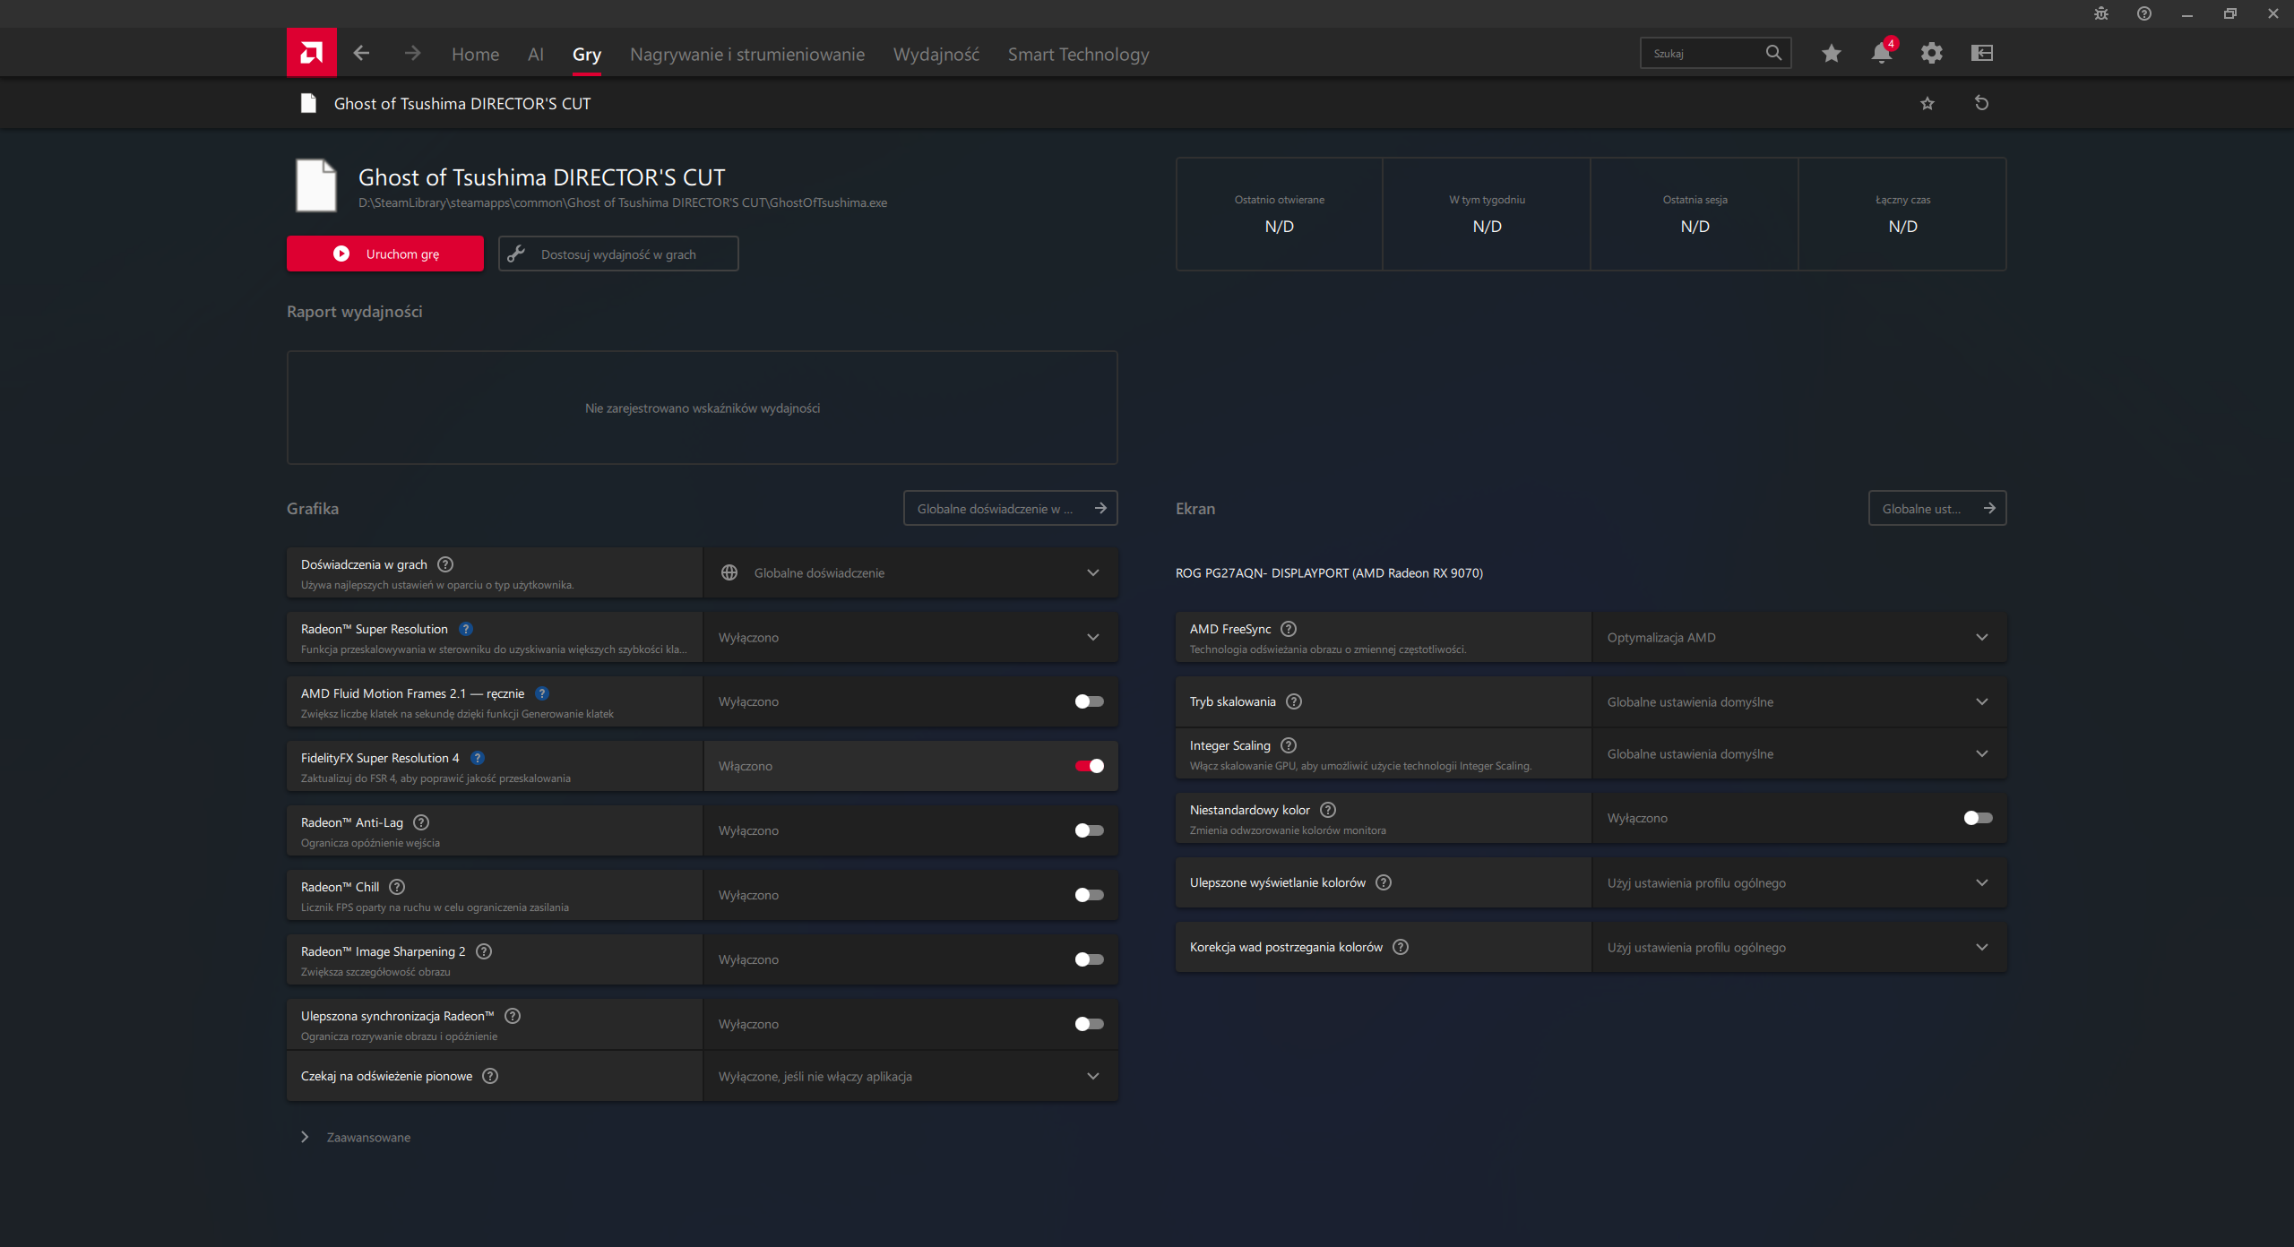Enable Radeon Image Sharpening 2 toggle
The height and width of the screenshot is (1247, 2294).
point(1090,959)
